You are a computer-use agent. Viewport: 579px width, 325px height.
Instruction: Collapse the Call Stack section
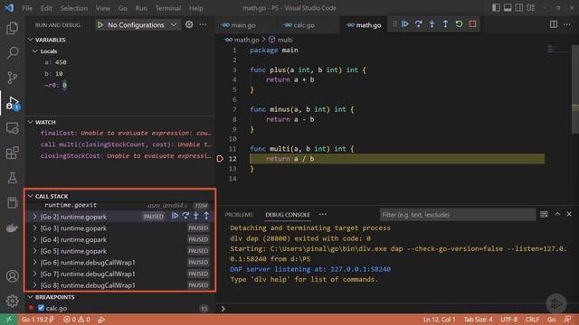click(x=31, y=196)
